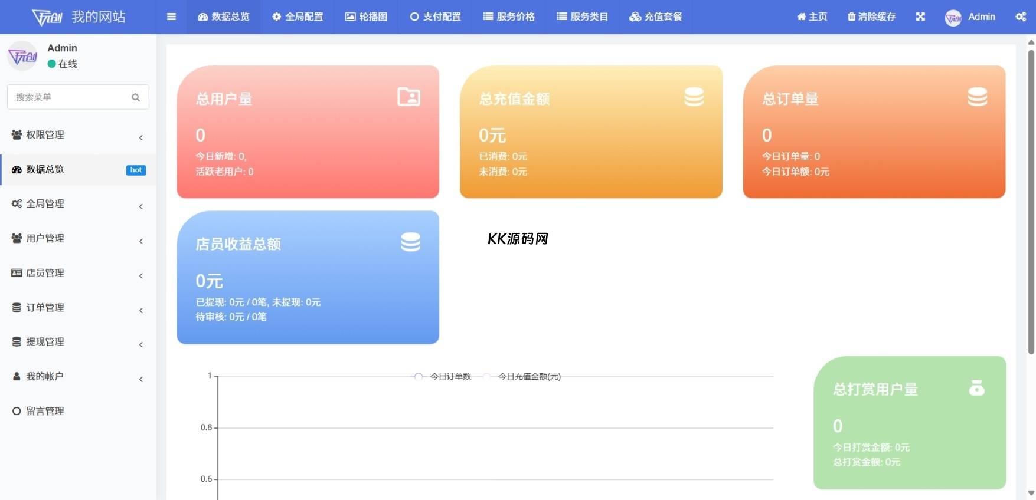Click the icon on 总打赏用户量 card
The height and width of the screenshot is (500, 1036).
coord(976,388)
